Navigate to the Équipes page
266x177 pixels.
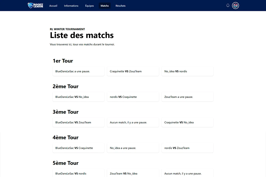click(x=89, y=6)
